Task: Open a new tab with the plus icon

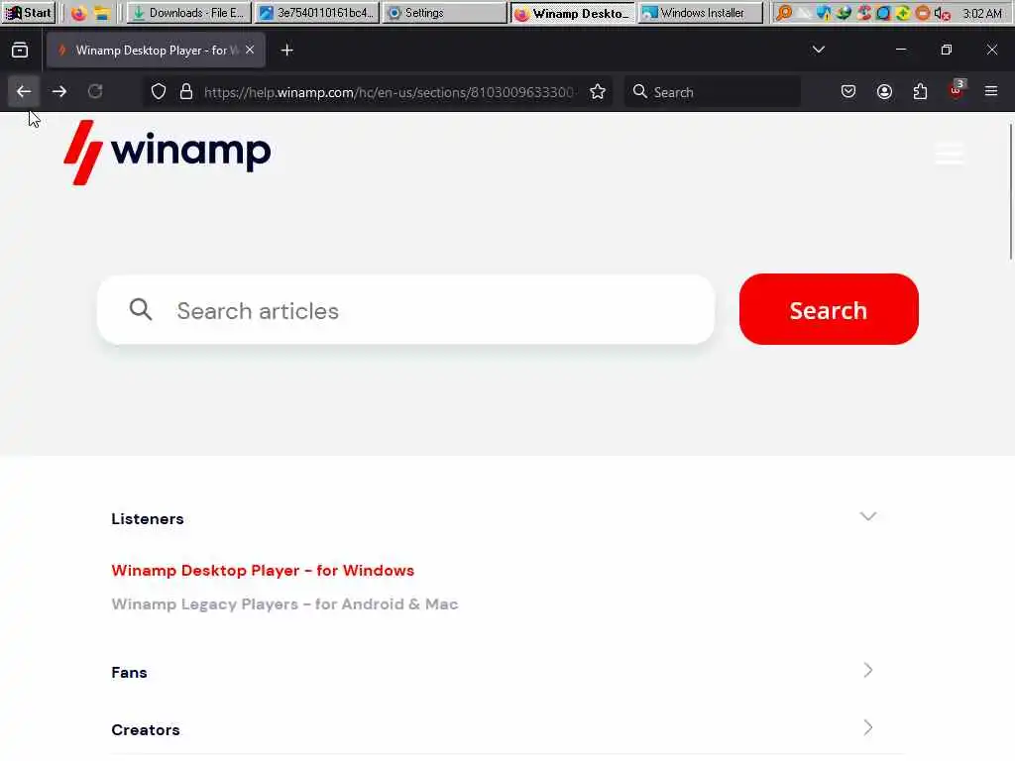Action: 287,50
